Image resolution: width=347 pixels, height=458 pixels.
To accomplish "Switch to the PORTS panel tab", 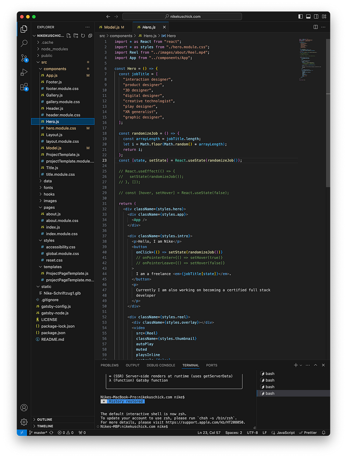I will point(212,365).
